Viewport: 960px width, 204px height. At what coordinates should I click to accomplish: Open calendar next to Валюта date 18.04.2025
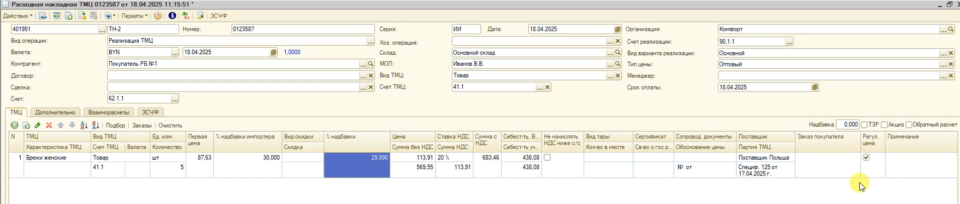pos(274,52)
